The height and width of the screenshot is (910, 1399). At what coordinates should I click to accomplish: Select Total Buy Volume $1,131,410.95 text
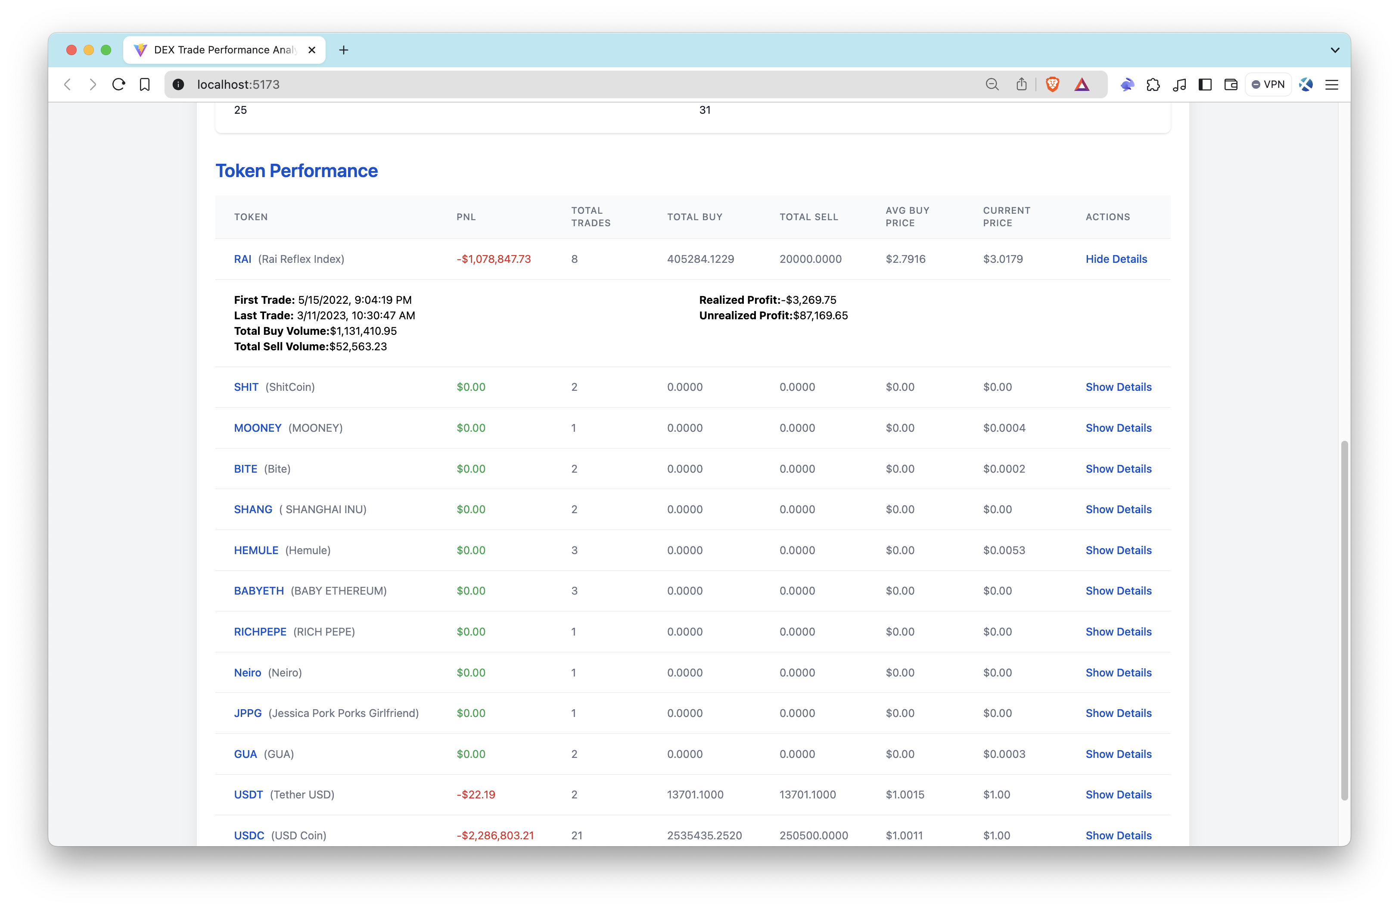(316, 331)
